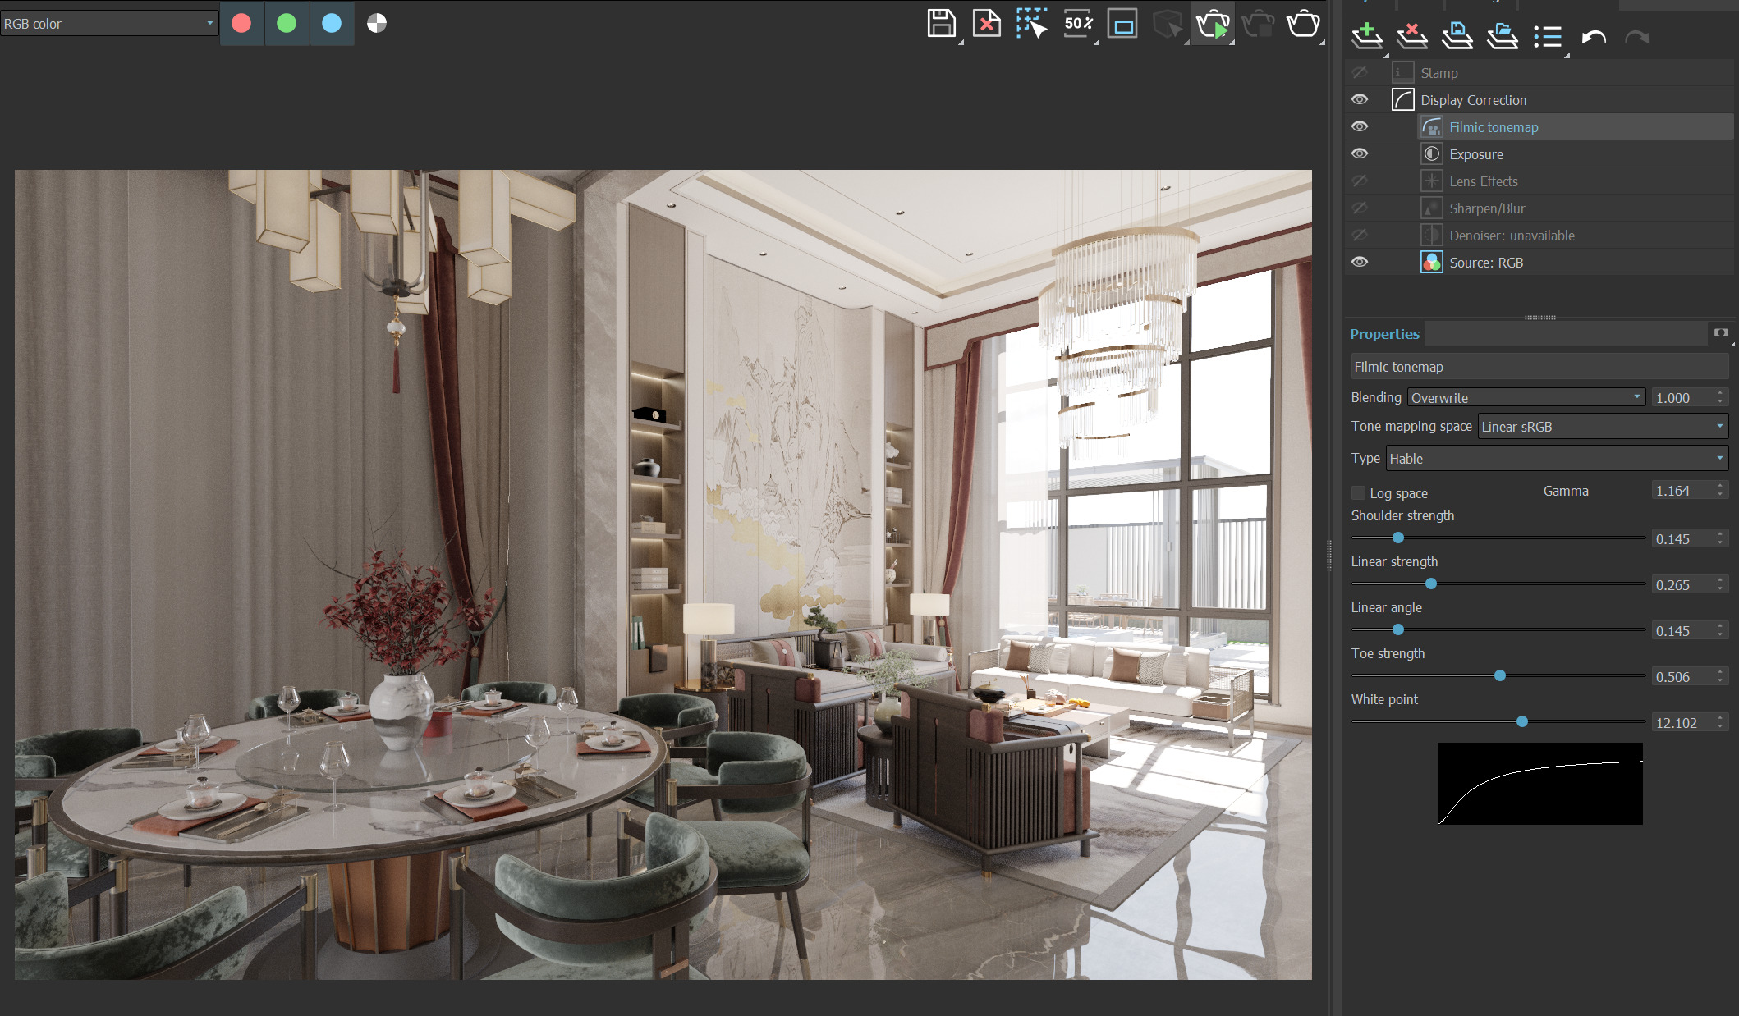Toggle the red channel button
Screen dimensions: 1739x1016
point(241,23)
